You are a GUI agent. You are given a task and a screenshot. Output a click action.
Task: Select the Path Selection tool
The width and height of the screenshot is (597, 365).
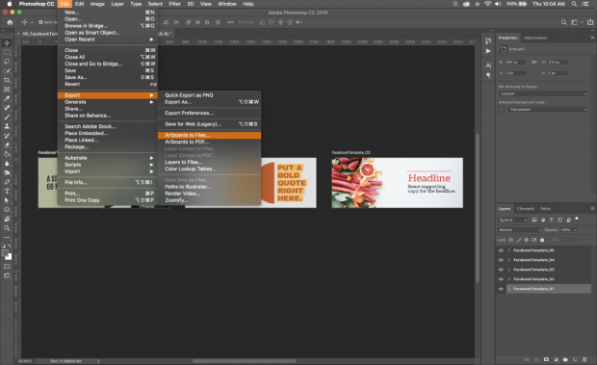tap(7, 200)
